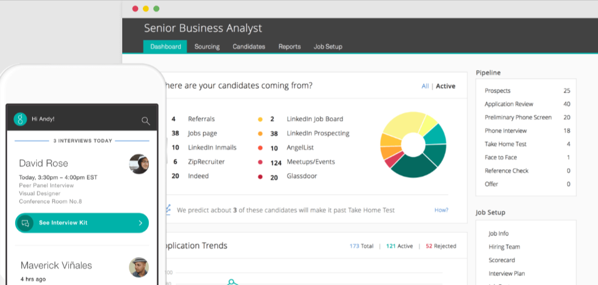Screen dimensions: 598x285
Task: Click the See Interview Kit button
Action: [x=82, y=223]
